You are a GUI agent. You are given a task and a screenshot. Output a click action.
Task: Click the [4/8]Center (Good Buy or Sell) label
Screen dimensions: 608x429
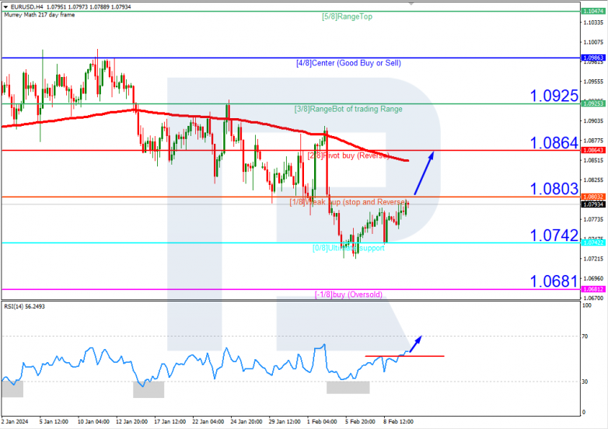point(348,63)
